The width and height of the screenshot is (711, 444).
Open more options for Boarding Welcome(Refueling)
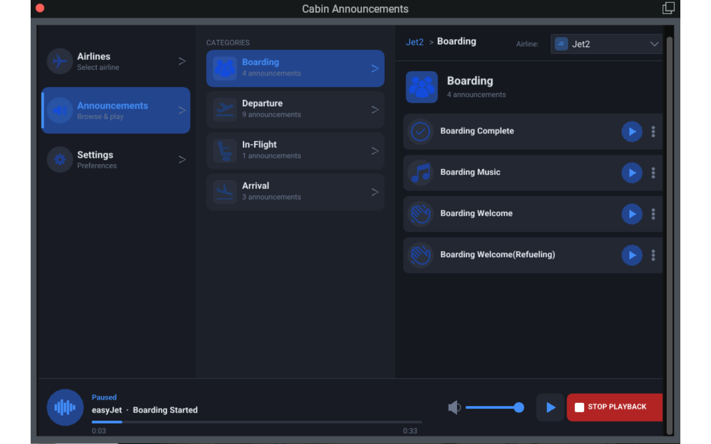click(x=653, y=255)
